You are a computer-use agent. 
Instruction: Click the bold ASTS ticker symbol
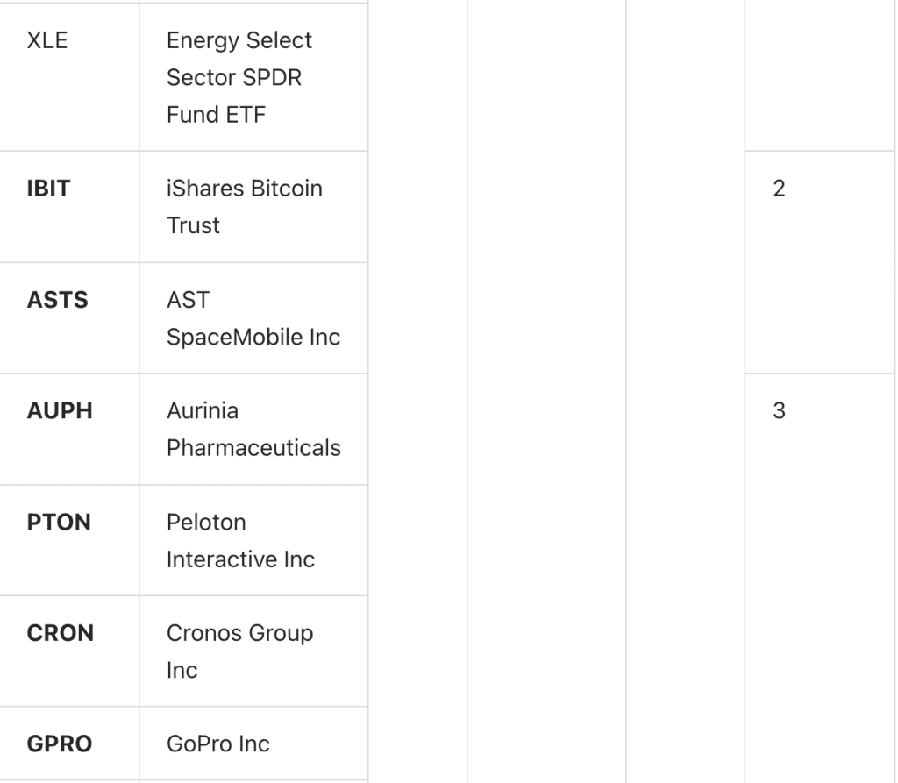[x=57, y=300]
